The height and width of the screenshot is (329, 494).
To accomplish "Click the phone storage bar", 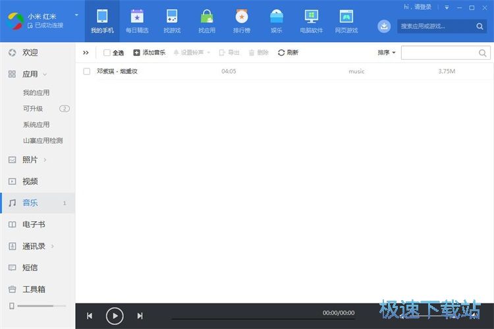I will click(x=41, y=306).
